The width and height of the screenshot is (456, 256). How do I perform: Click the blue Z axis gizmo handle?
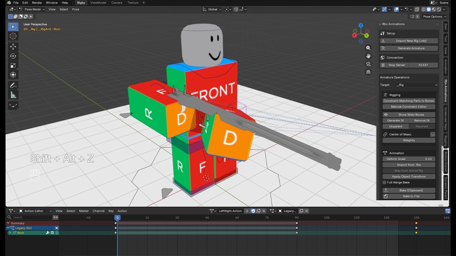[x=361, y=26]
